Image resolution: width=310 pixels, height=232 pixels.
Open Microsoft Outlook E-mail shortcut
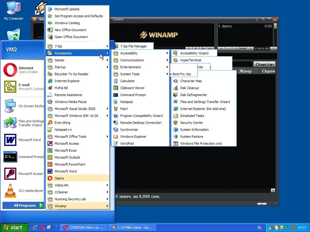pyautogui.click(x=23, y=87)
